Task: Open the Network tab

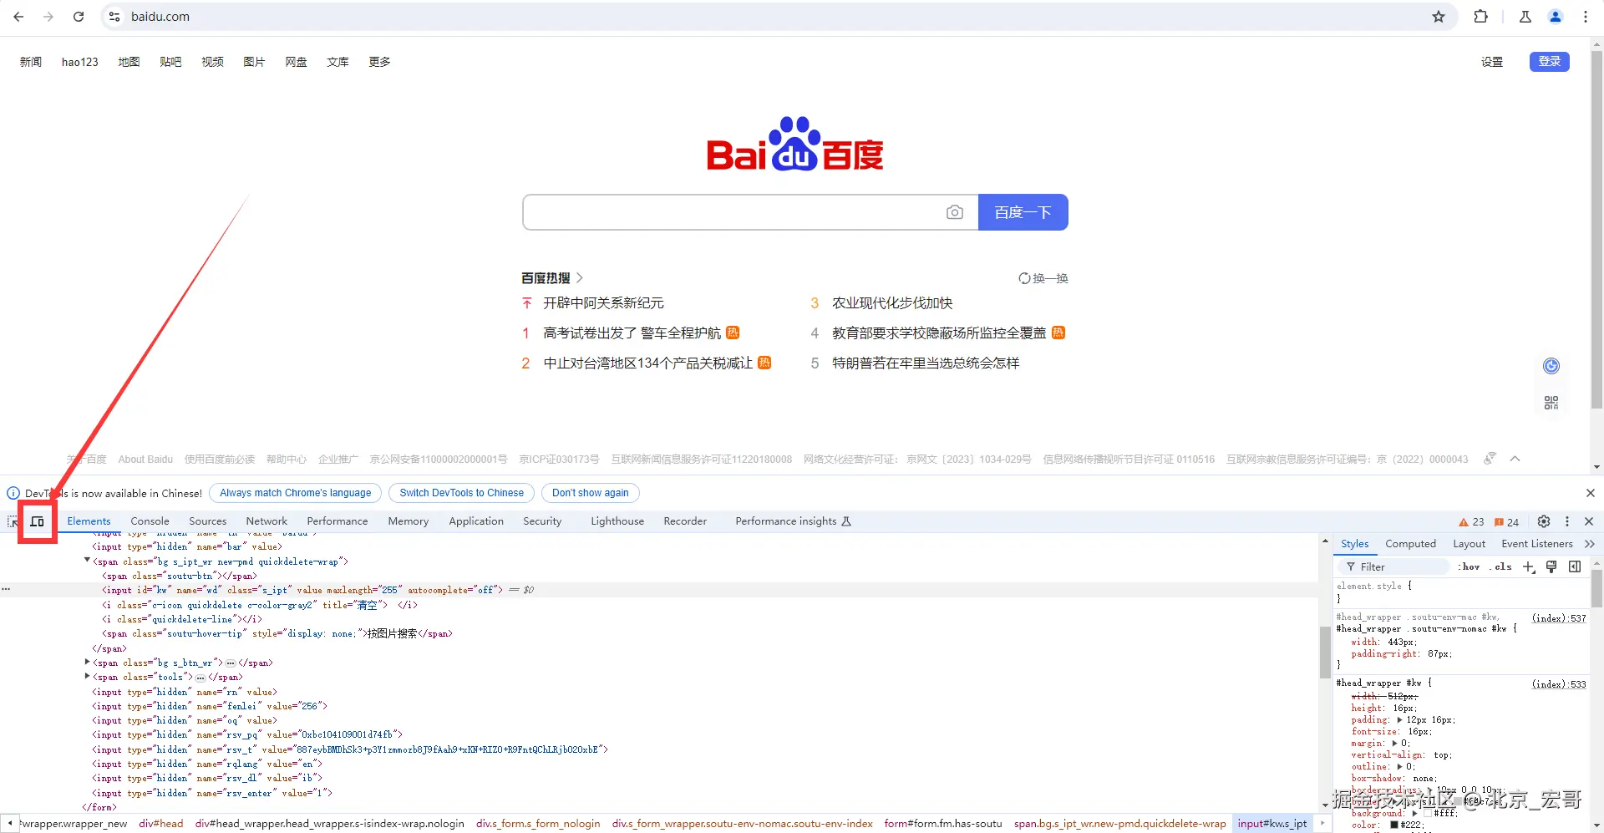Action: [266, 521]
